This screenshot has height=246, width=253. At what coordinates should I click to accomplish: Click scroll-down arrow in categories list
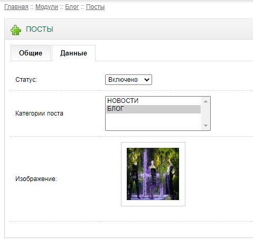click(205, 126)
